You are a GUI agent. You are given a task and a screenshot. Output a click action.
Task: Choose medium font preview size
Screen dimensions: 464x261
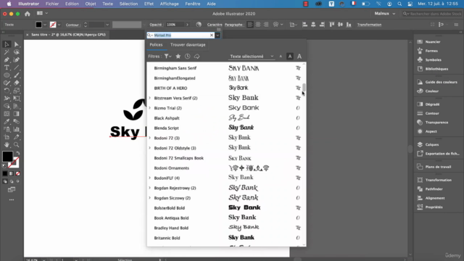[x=290, y=57]
